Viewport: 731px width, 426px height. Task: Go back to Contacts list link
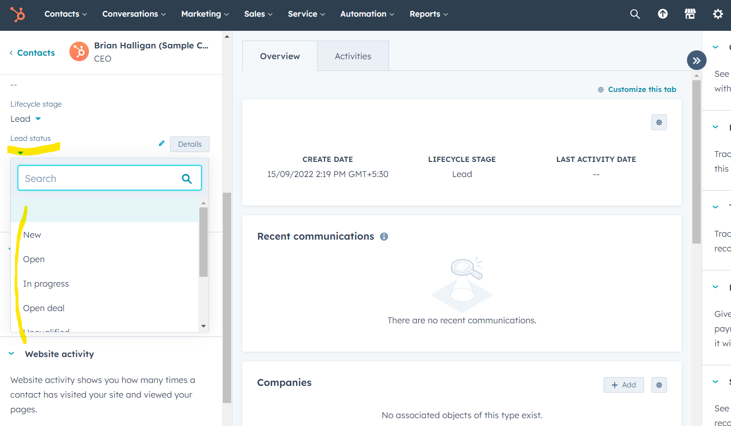32,53
